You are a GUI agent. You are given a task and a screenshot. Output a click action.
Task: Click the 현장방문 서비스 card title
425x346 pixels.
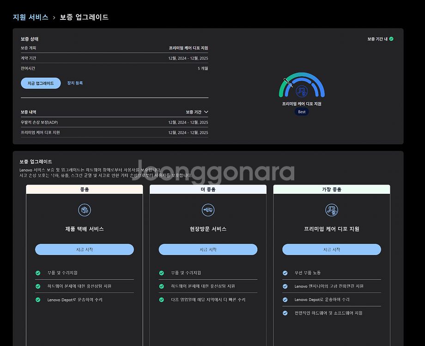[x=208, y=229]
